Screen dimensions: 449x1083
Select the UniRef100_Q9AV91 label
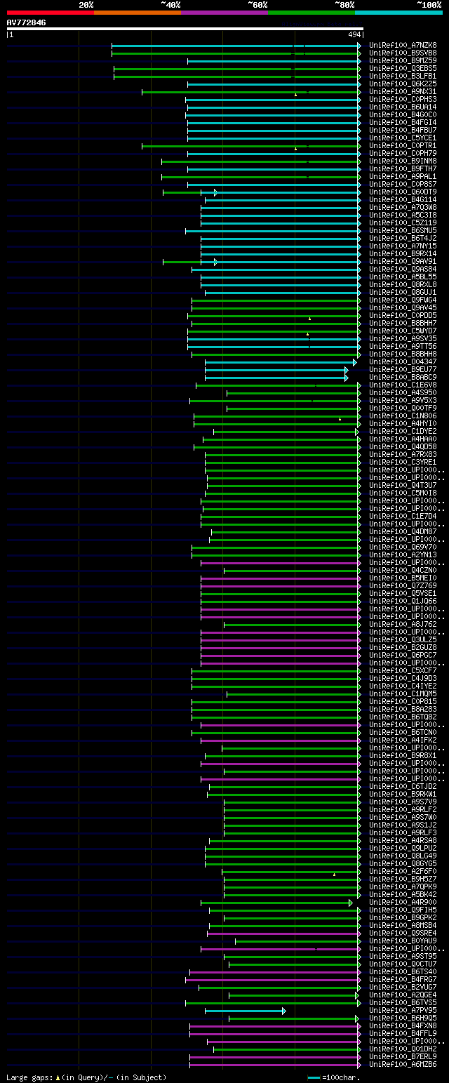coord(403,261)
